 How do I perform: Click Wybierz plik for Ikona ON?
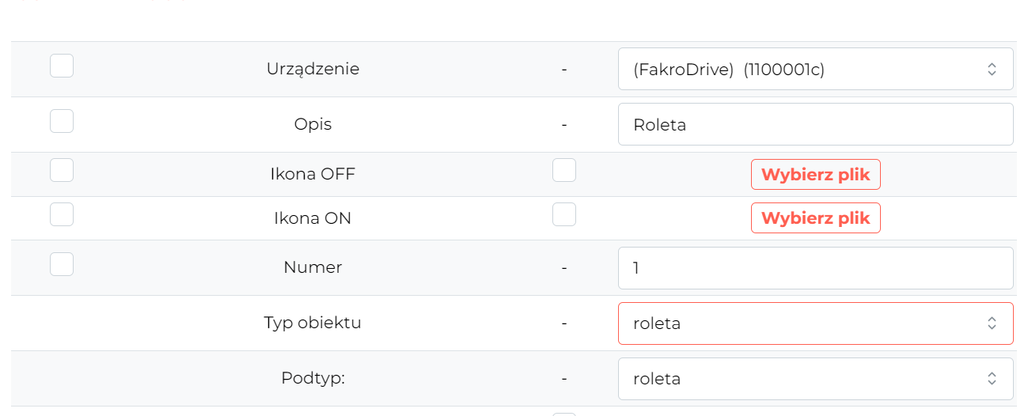pyautogui.click(x=816, y=218)
